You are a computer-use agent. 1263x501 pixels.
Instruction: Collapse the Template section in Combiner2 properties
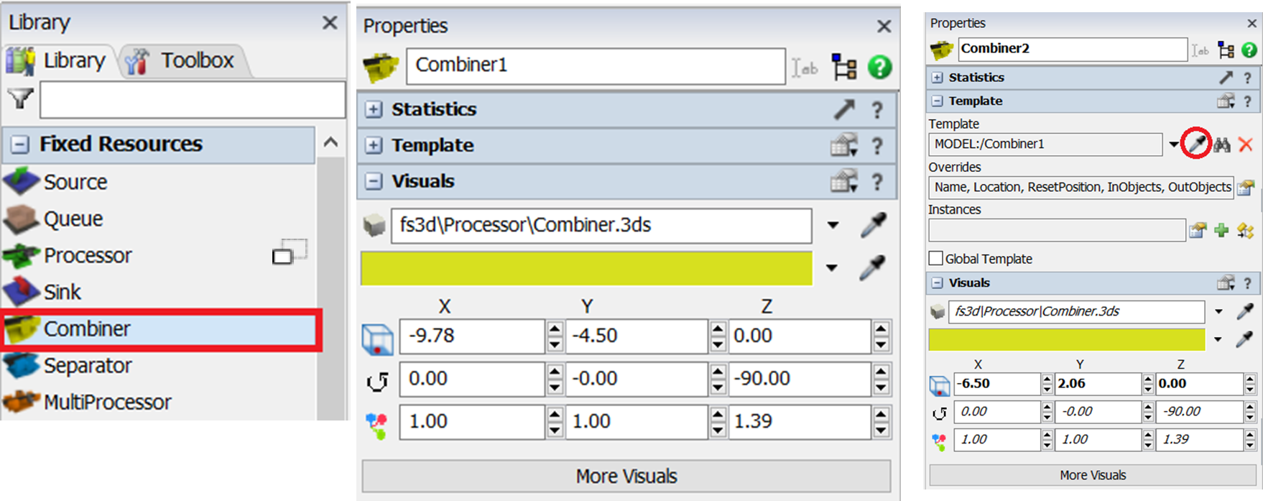(x=938, y=101)
